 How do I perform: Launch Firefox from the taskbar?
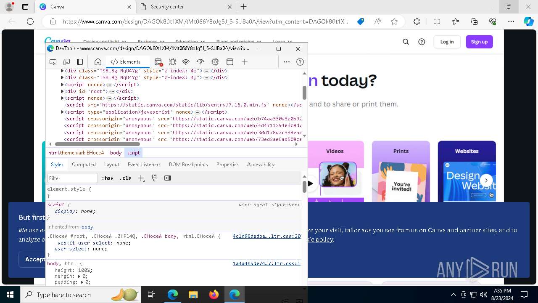tap(214, 295)
